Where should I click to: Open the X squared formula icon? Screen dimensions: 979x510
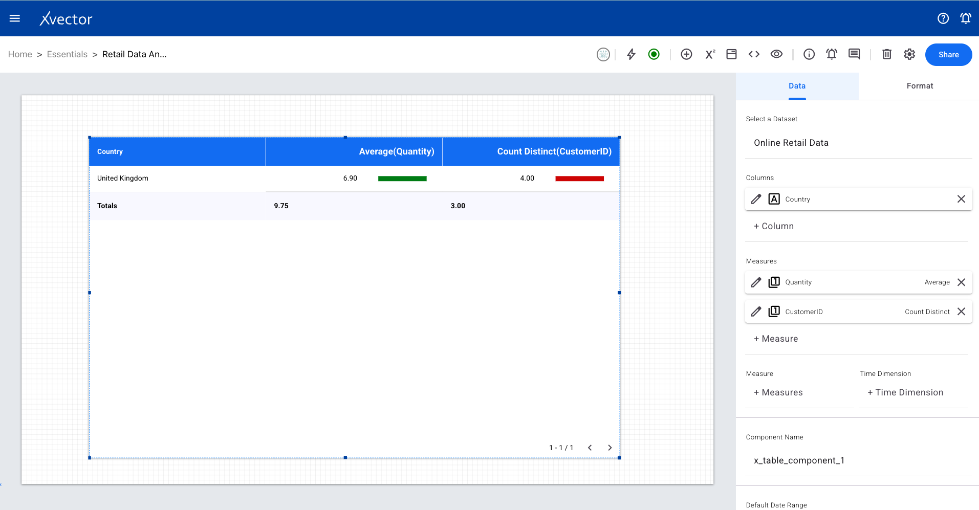[710, 54]
